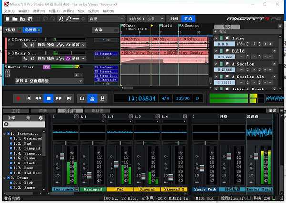
Task: Click the redo arrow in the toolbar
Action: pyautogui.click(x=52, y=19)
